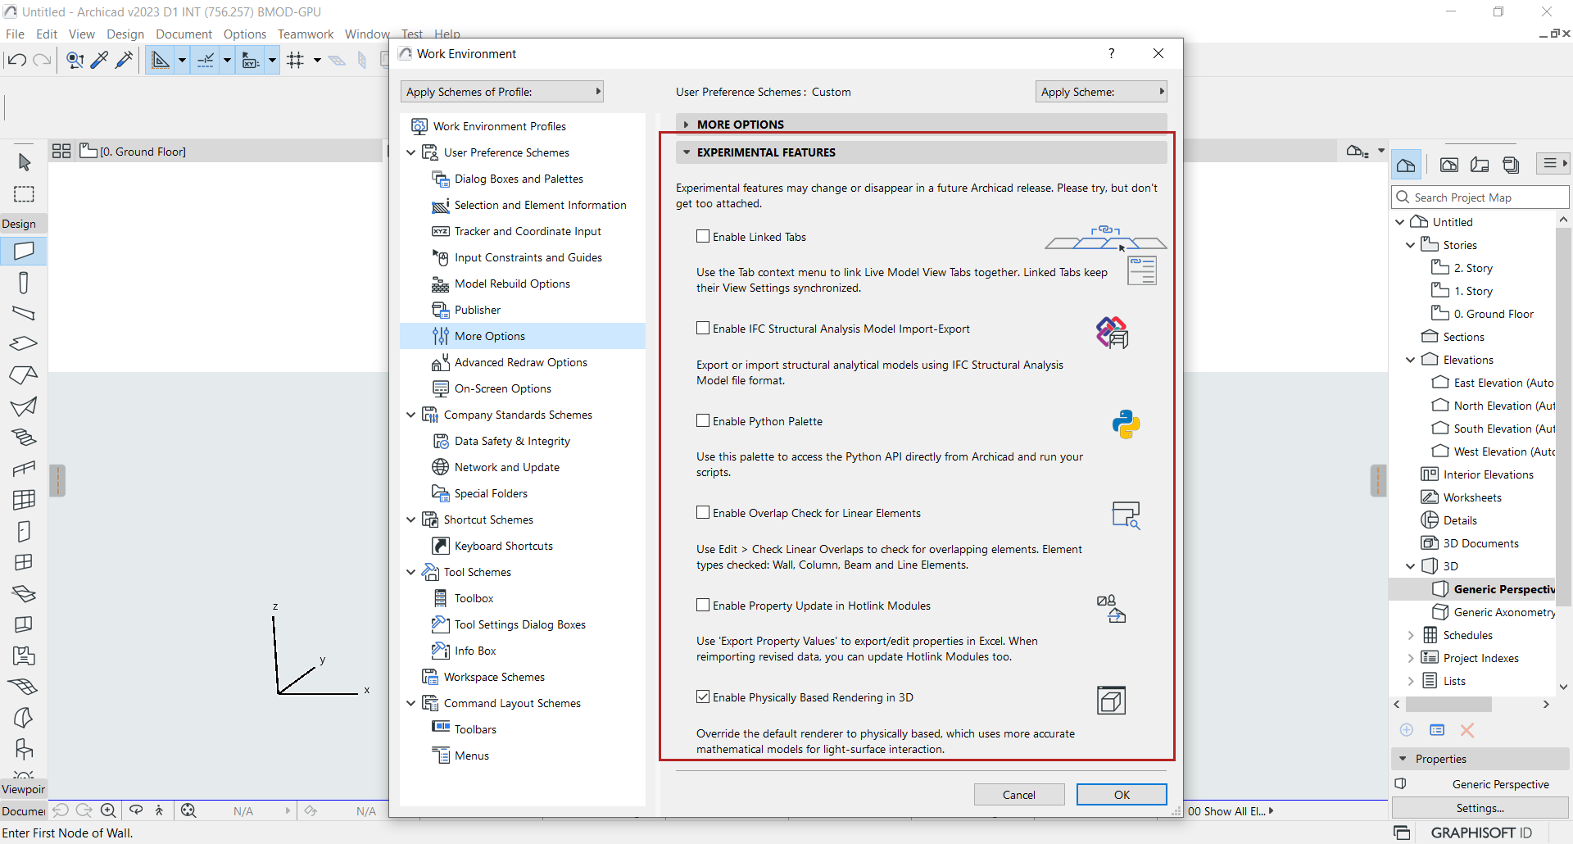The height and width of the screenshot is (844, 1573).
Task: Select the Marquee tool
Action: point(24,194)
